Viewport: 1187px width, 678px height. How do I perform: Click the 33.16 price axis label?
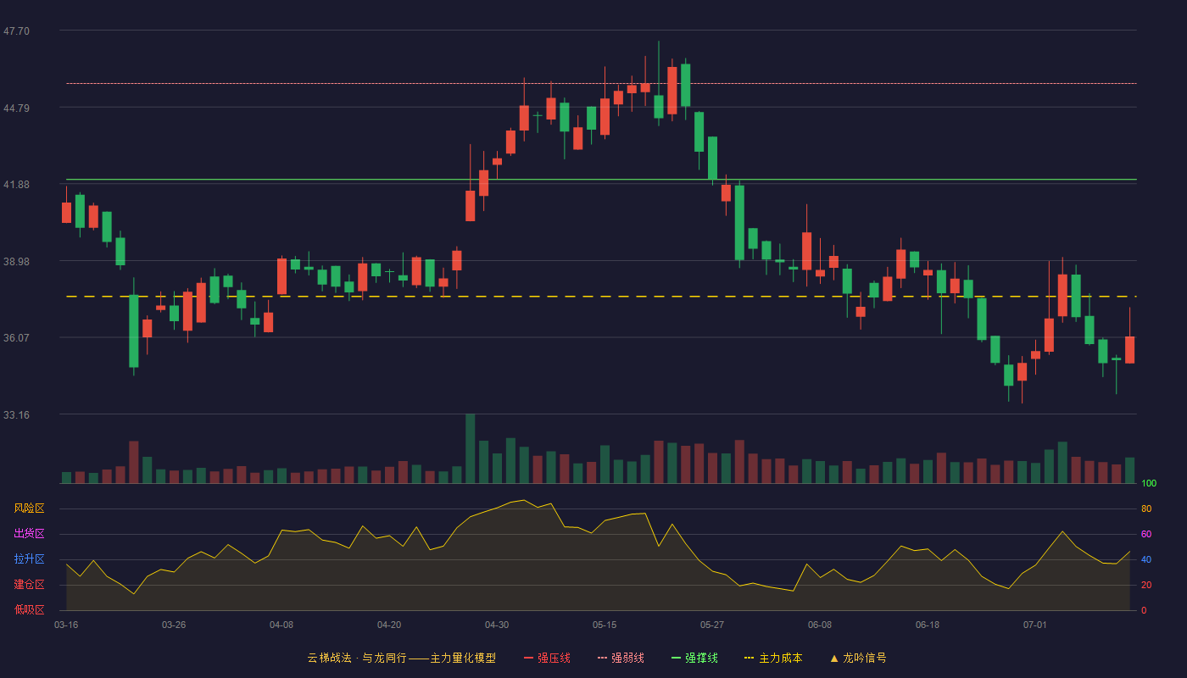[16, 415]
